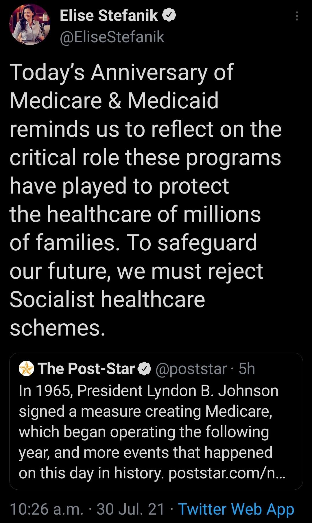Open the three-dot more options menu
The width and height of the screenshot is (312, 523).
(x=297, y=16)
